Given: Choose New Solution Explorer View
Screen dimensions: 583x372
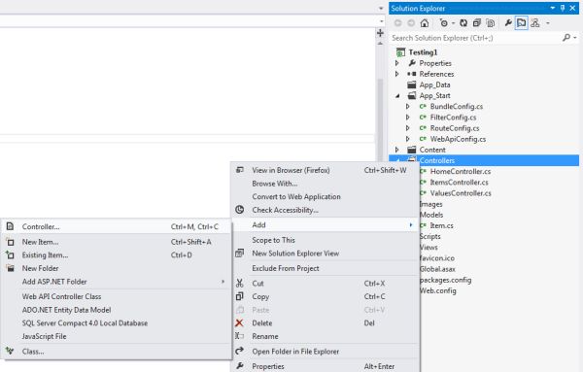Looking at the screenshot, I should coord(326,254).
